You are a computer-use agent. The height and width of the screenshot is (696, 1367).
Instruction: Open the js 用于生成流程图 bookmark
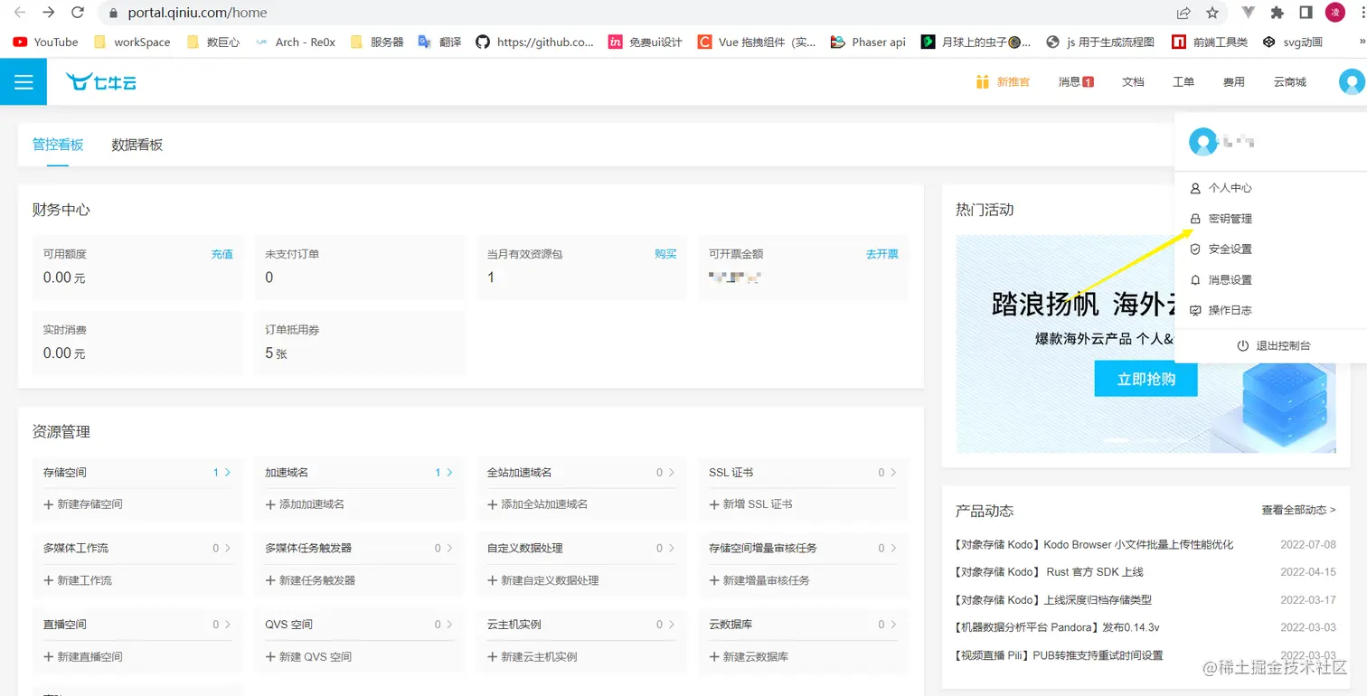click(1100, 42)
